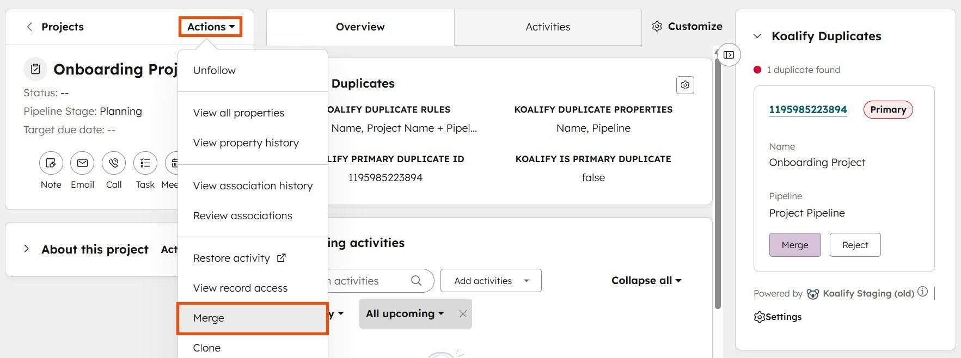
Task: Click the Primary badge
Action: pyautogui.click(x=888, y=109)
